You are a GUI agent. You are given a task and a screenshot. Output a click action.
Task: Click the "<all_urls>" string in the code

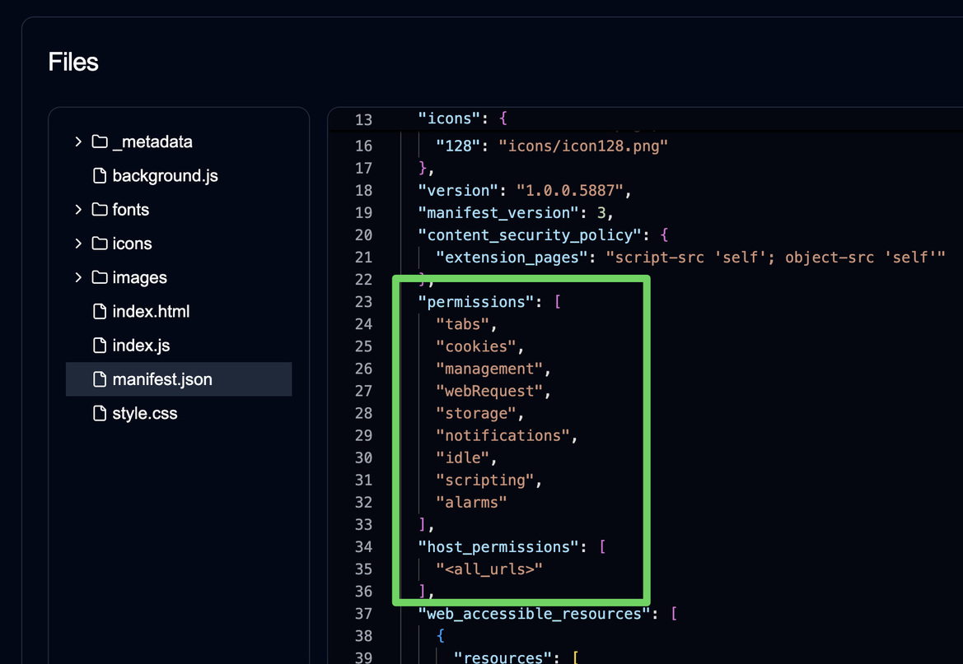[489, 569]
